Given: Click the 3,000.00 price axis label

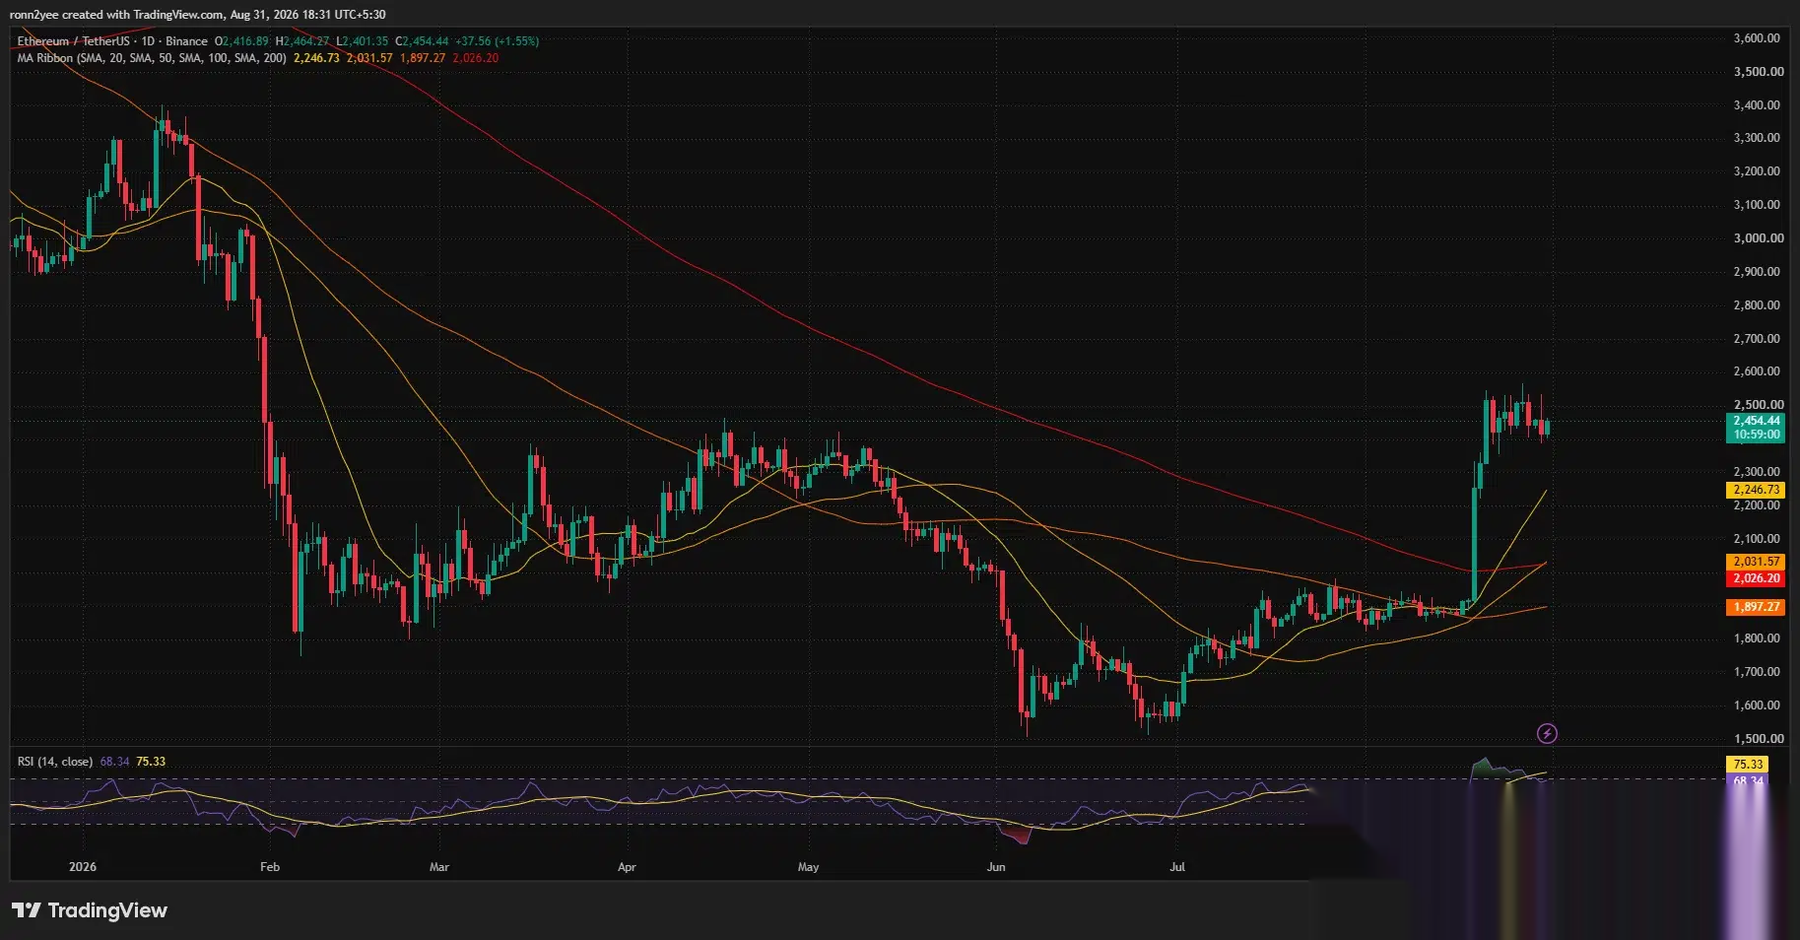Looking at the screenshot, I should (x=1758, y=238).
